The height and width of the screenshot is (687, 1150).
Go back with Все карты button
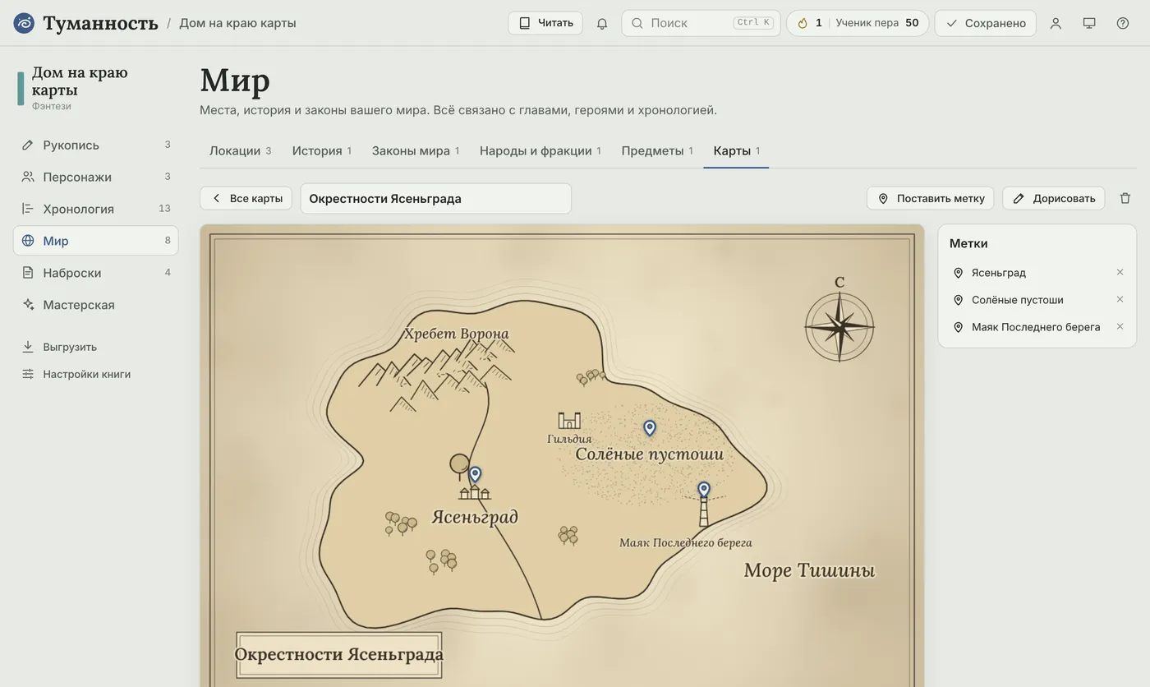(246, 198)
